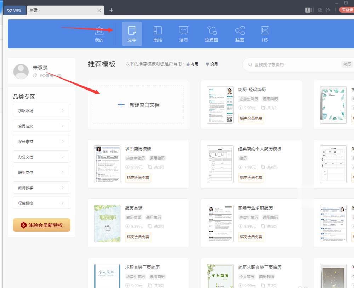Switch to 我的 (My documents) section

(x=99, y=34)
